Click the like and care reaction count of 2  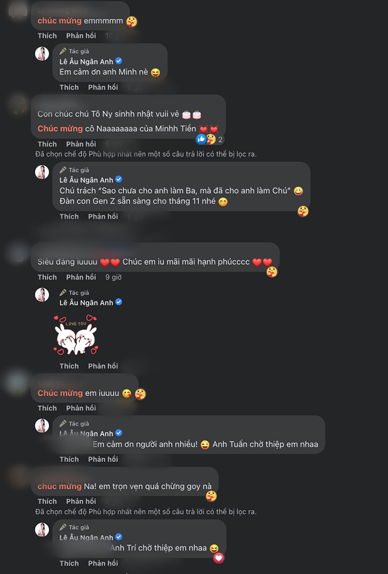[x=209, y=139]
